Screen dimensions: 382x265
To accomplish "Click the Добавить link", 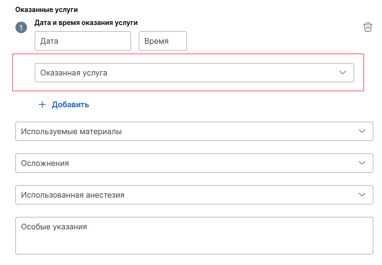I will point(70,105).
